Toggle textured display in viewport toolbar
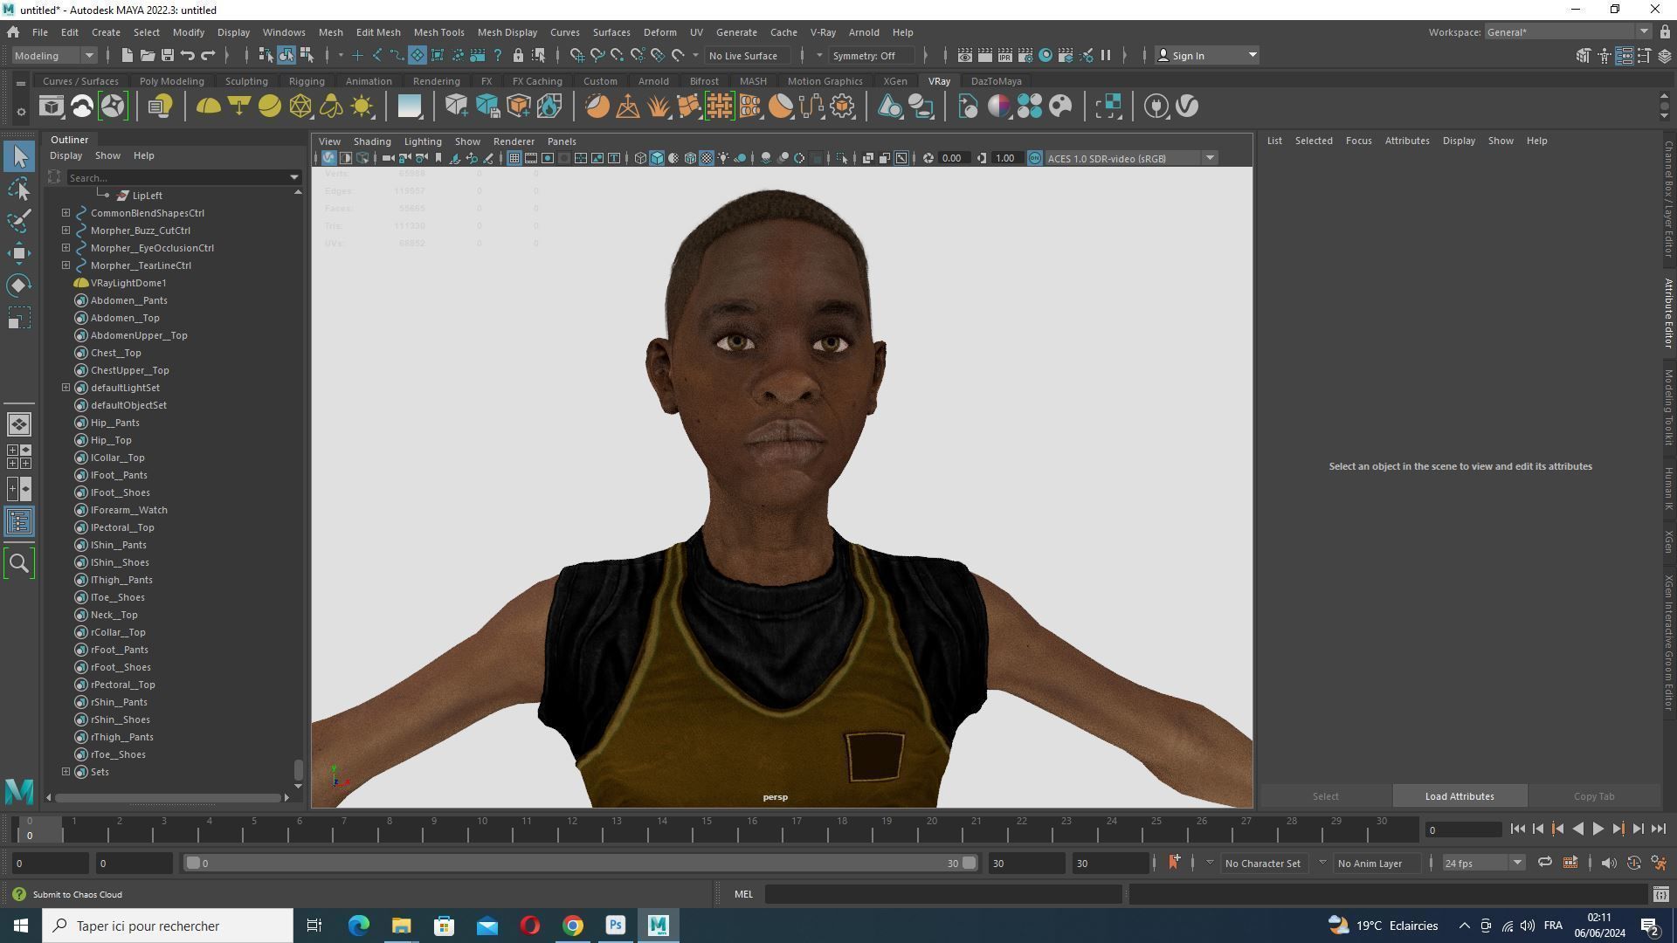The image size is (1677, 943). (707, 158)
